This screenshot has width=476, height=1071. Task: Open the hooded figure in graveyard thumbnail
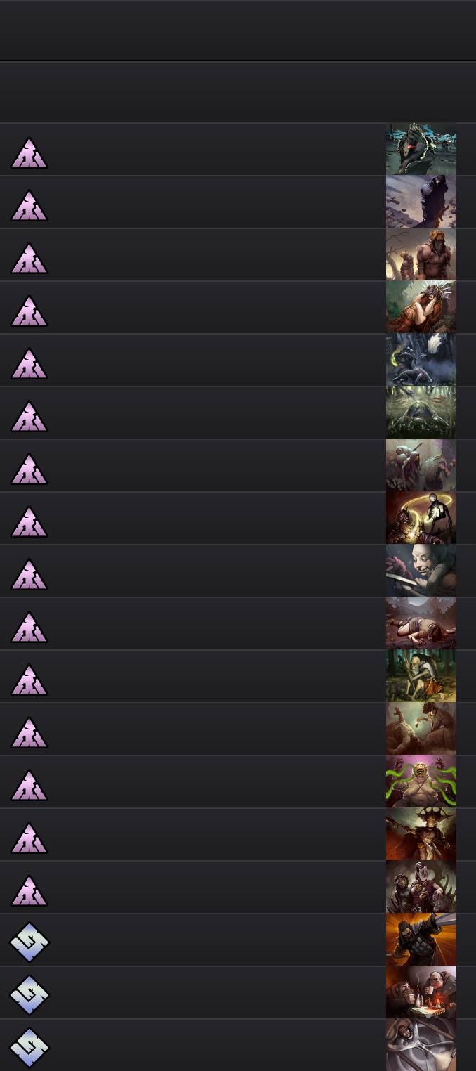tap(421, 202)
